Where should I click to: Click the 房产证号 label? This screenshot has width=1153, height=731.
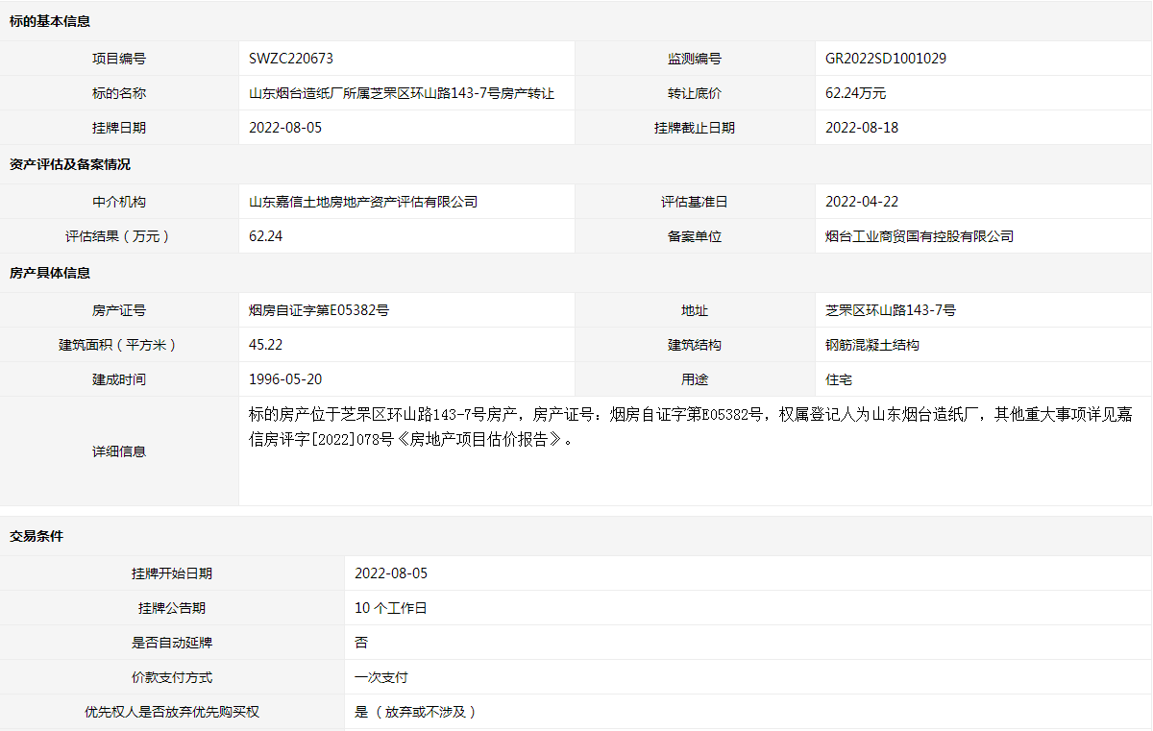pyautogui.click(x=119, y=310)
